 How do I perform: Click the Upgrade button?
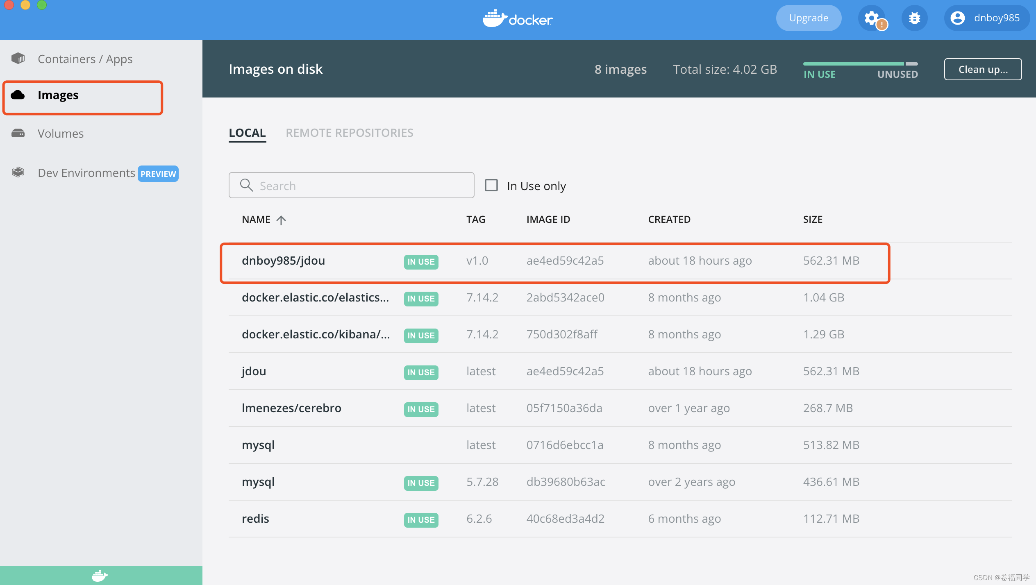809,18
